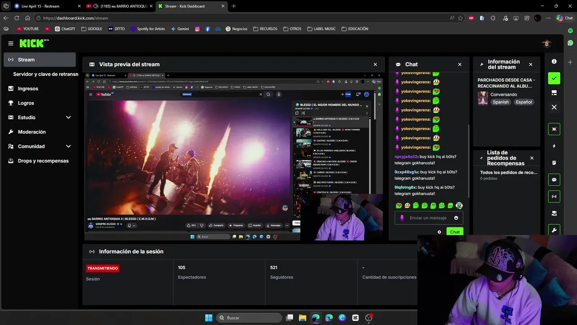This screenshot has width=577, height=325.
Task: Open the YOUTUBE bookmark
Action: [x=27, y=29]
